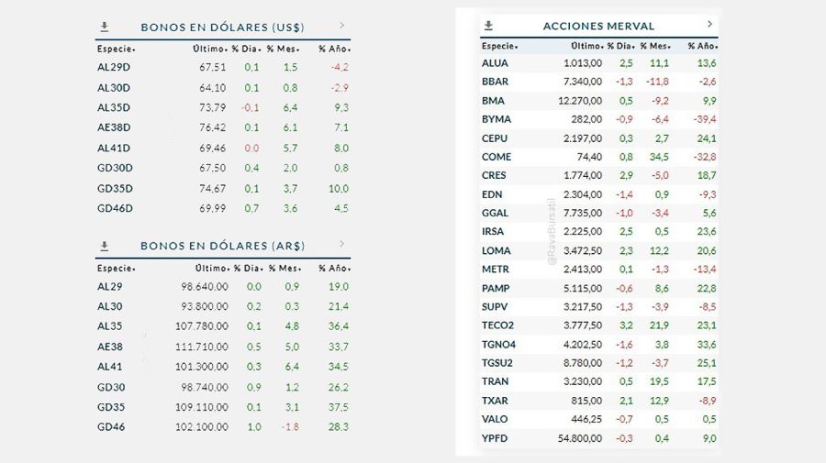The width and height of the screenshot is (826, 463).
Task: Sort AR$ bonds by % Mes column
Action: click(285, 268)
